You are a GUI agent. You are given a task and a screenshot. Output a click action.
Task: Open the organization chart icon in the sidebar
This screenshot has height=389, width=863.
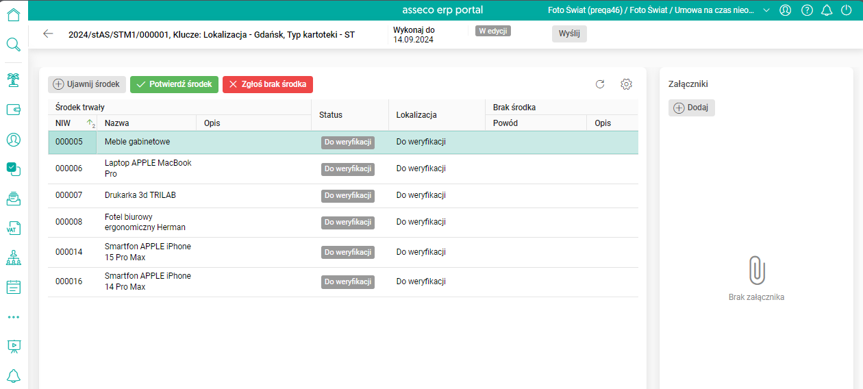click(13, 258)
